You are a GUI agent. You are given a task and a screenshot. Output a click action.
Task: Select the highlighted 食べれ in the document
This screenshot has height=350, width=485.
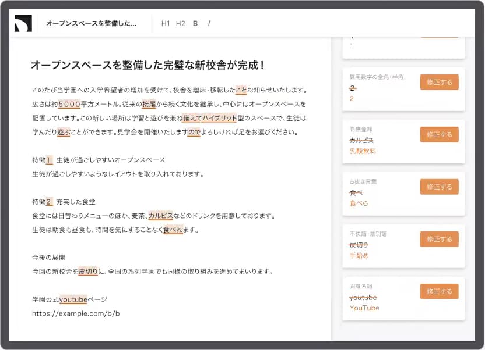click(x=173, y=230)
